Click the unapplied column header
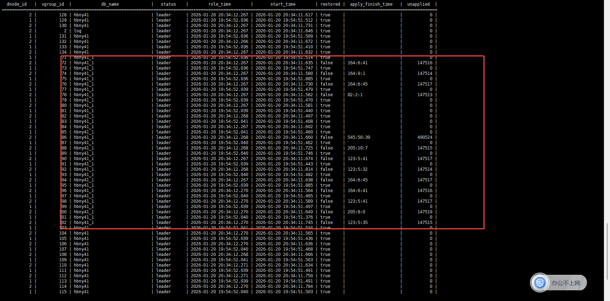 (418, 4)
